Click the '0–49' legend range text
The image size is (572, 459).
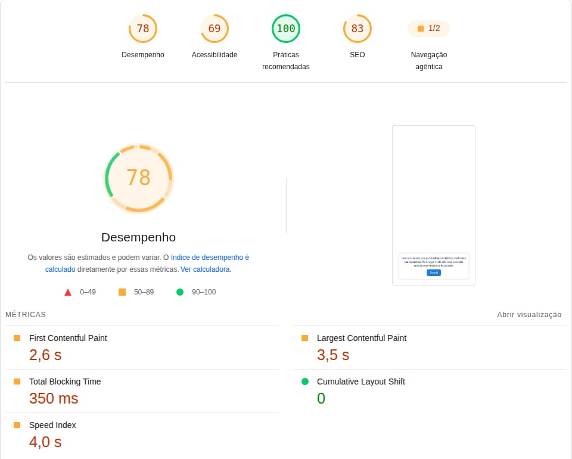pyautogui.click(x=88, y=292)
